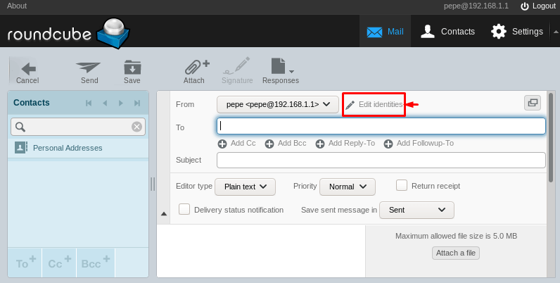Open the From identity dropdown

point(278,104)
